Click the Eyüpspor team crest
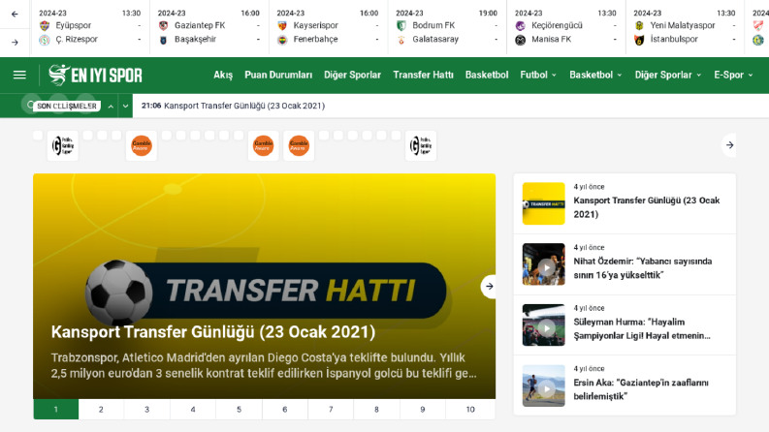 click(x=45, y=25)
